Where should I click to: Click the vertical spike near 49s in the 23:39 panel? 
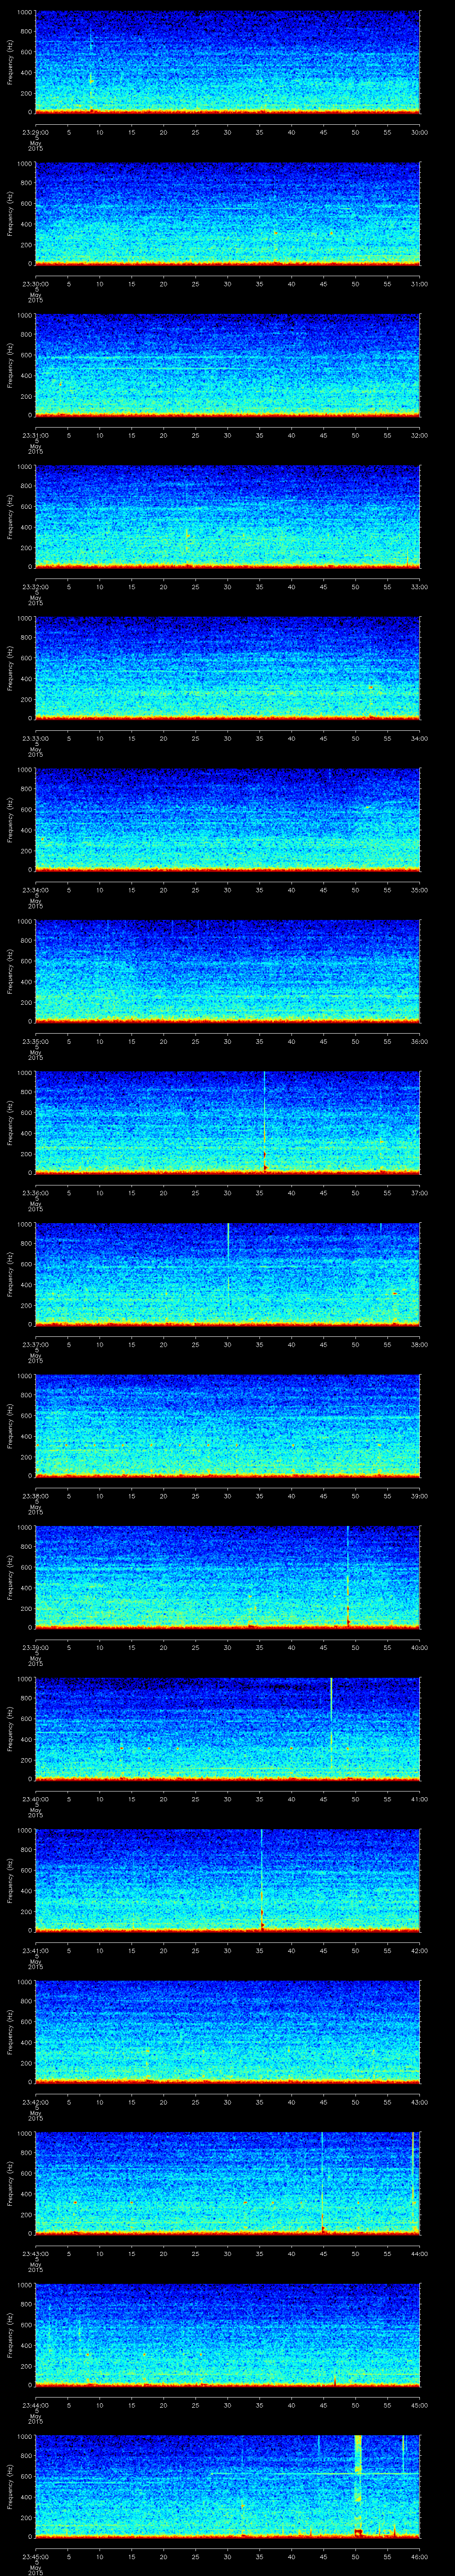coord(348,1577)
